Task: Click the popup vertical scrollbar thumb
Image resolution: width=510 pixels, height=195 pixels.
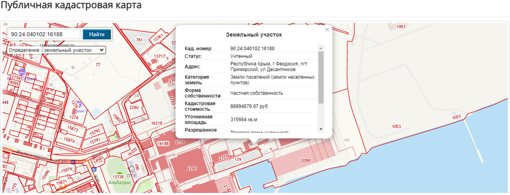Action: click(321, 78)
